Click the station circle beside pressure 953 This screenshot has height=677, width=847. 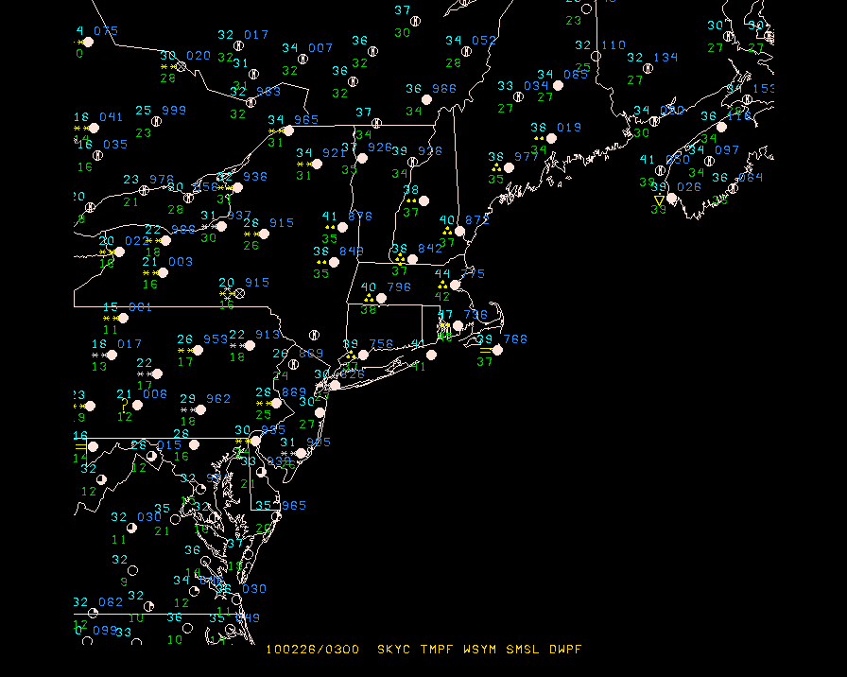(x=199, y=350)
